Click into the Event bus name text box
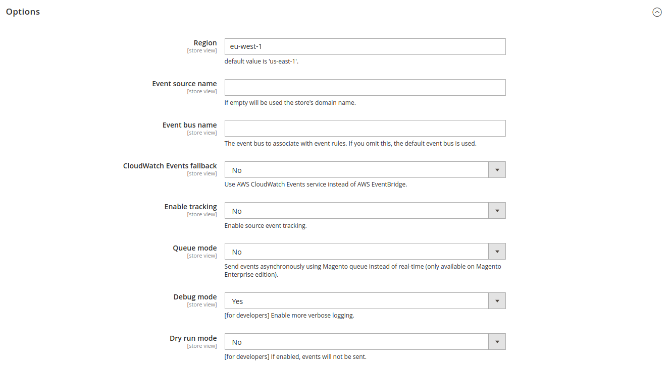The image size is (671, 369). click(365, 128)
